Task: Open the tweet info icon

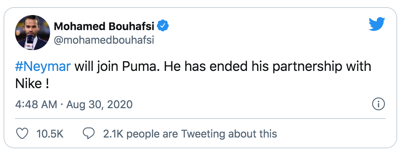Action: click(378, 104)
